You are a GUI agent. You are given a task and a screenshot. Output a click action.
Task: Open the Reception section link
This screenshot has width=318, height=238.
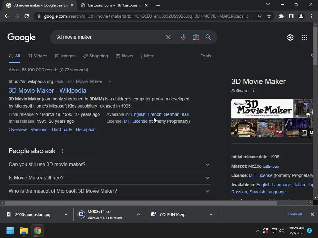tap(86, 130)
